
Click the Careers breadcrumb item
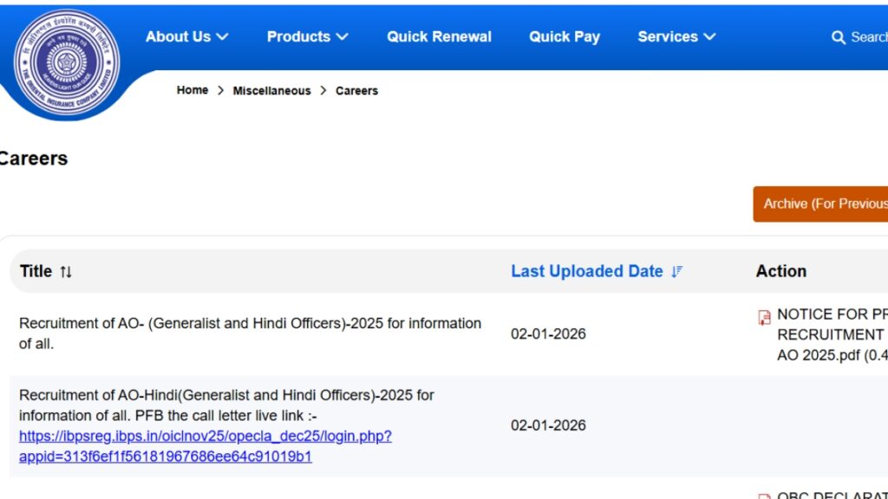pyautogui.click(x=356, y=91)
